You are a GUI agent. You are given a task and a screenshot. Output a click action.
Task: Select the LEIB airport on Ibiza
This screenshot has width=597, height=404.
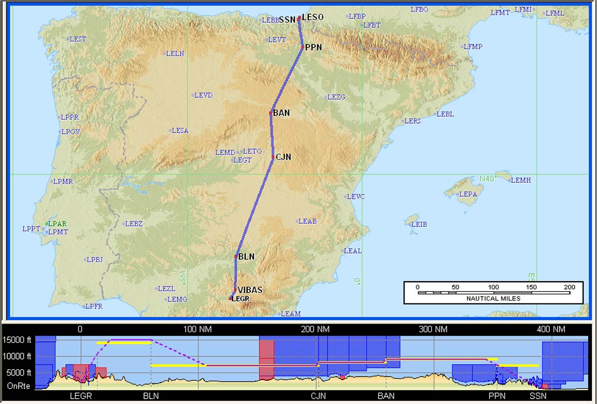(409, 224)
